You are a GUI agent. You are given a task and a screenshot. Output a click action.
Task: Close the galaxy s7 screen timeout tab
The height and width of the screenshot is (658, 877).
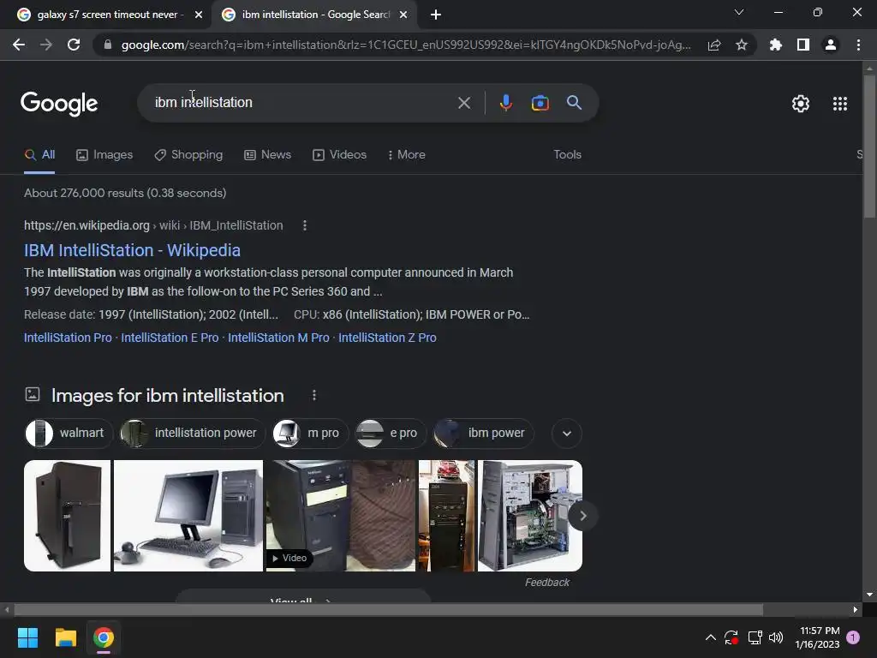[x=199, y=15]
